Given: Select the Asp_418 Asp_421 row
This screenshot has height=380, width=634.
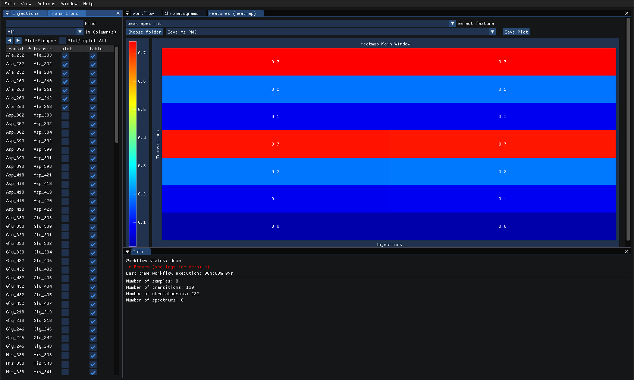Looking at the screenshot, I should click(x=60, y=175).
